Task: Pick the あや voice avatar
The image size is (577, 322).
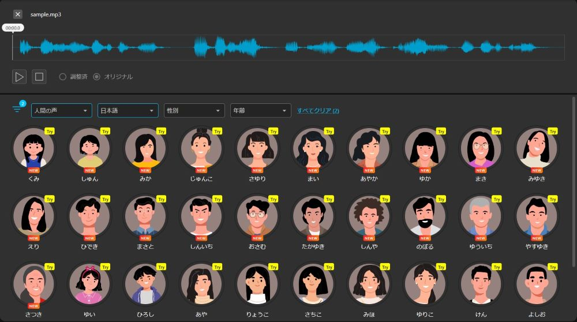Action: point(201,283)
